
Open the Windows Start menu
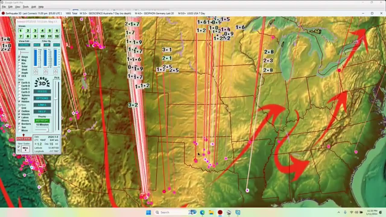click(148, 212)
